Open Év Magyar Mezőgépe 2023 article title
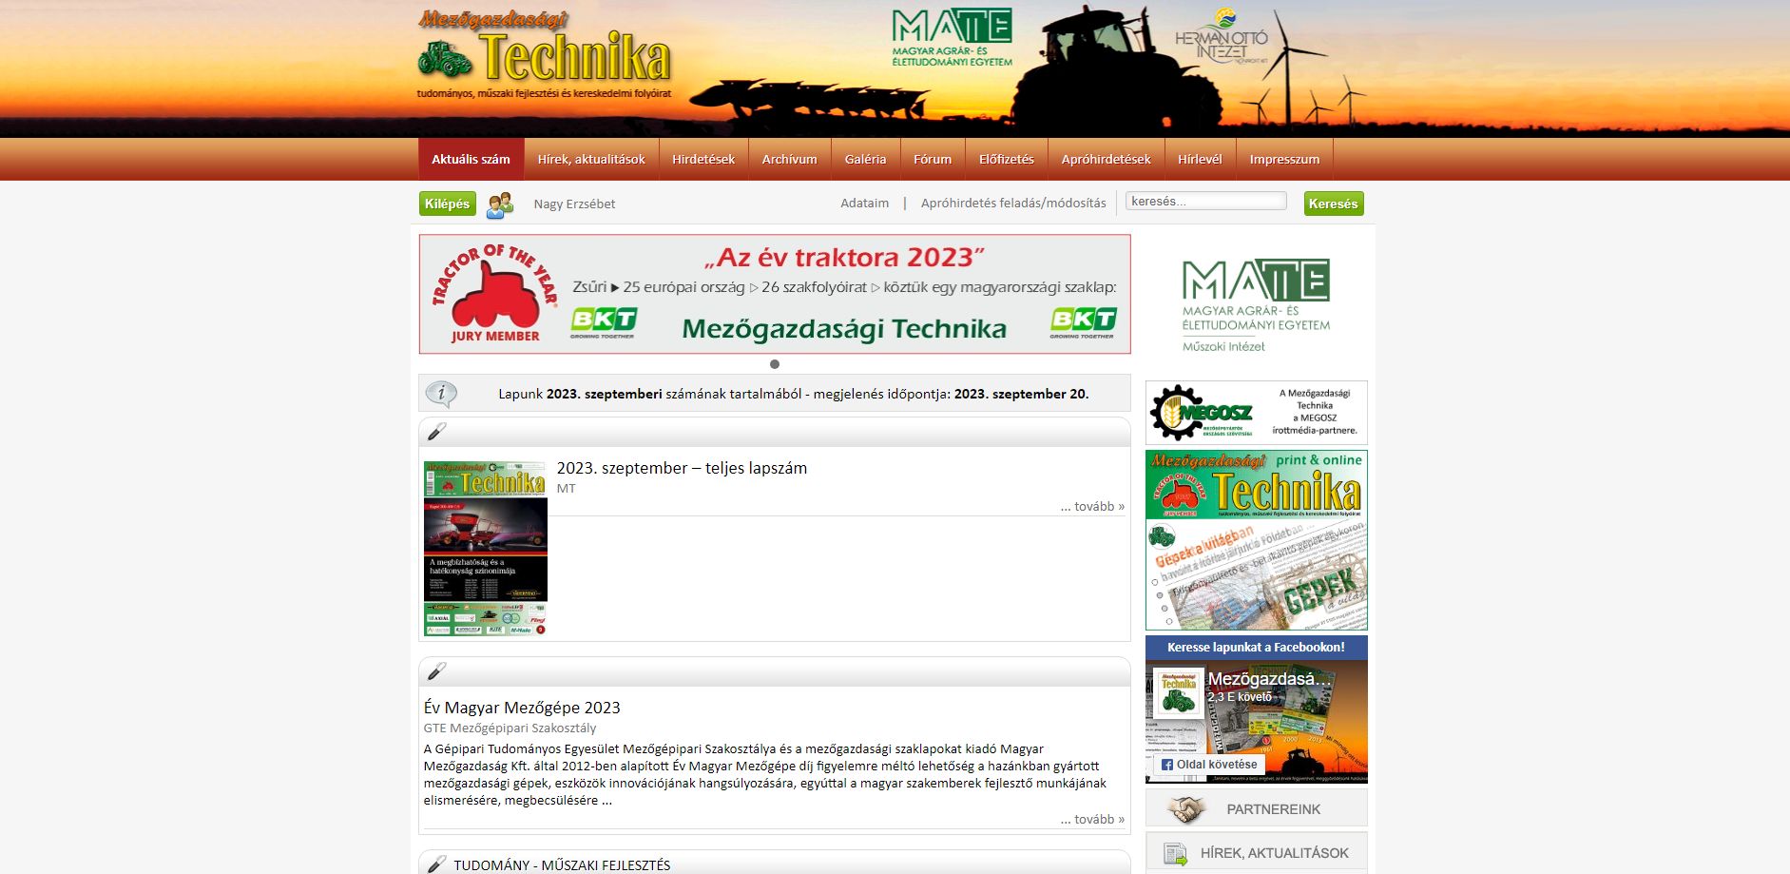The height and width of the screenshot is (874, 1790). tap(522, 708)
